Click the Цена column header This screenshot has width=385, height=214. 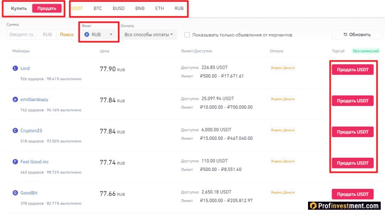click(x=104, y=51)
